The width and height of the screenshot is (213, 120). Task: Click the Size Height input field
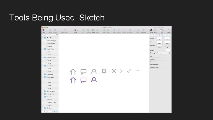click(167, 42)
